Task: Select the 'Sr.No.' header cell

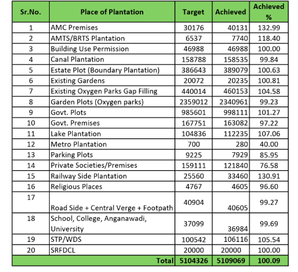Action: pos(31,12)
